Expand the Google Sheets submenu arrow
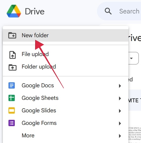This screenshot has width=141, height=143. pyautogui.click(x=120, y=98)
